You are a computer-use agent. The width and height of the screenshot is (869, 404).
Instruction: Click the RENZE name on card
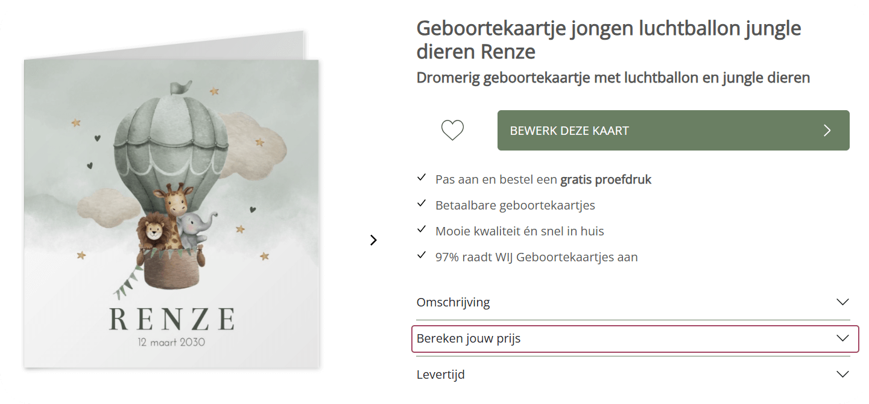tap(171, 319)
